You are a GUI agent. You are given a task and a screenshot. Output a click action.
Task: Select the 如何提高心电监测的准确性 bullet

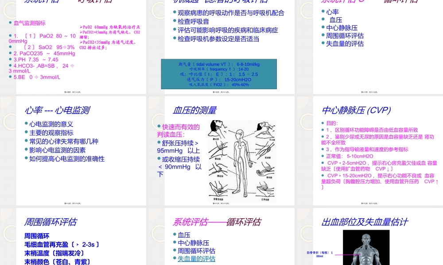(67, 159)
